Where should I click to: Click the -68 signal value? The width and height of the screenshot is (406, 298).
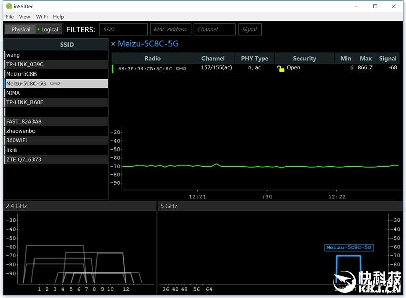coord(393,68)
